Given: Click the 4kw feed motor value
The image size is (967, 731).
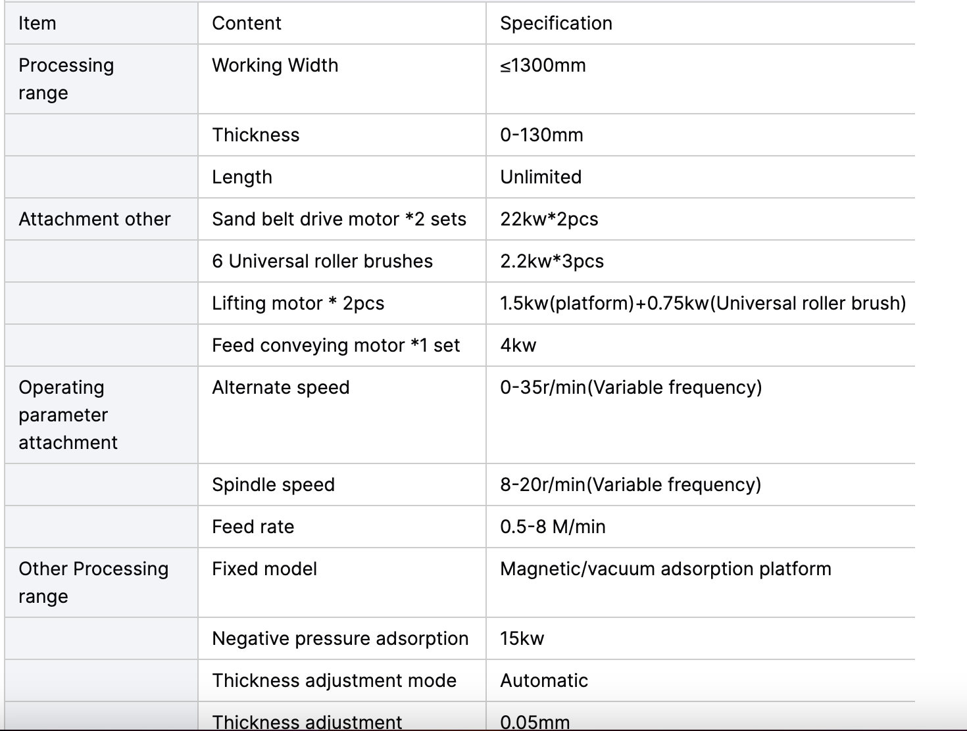Looking at the screenshot, I should coord(518,346).
